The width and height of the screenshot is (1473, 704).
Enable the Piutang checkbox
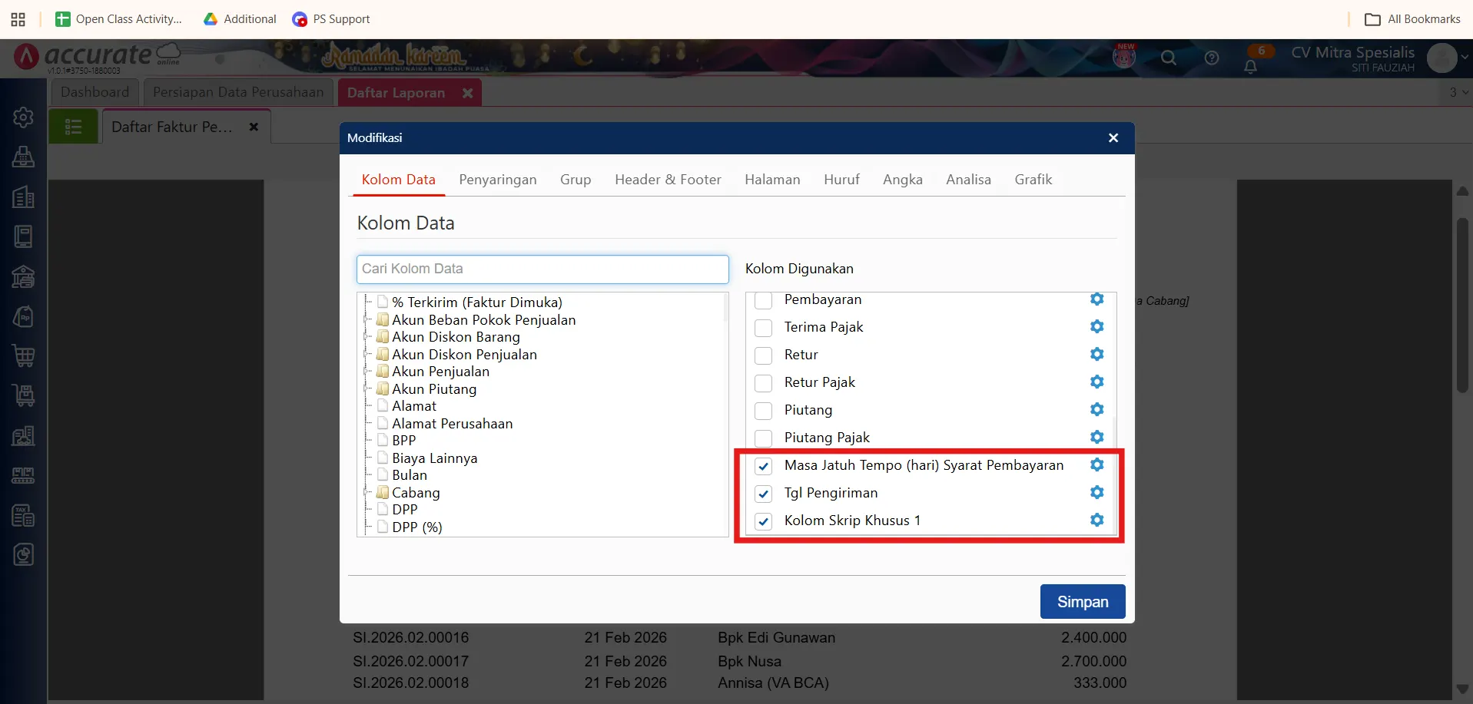pos(763,411)
